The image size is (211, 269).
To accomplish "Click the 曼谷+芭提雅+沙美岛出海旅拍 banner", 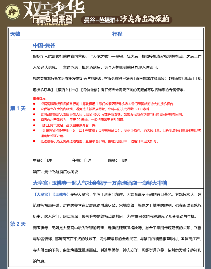I will click(x=127, y=19).
